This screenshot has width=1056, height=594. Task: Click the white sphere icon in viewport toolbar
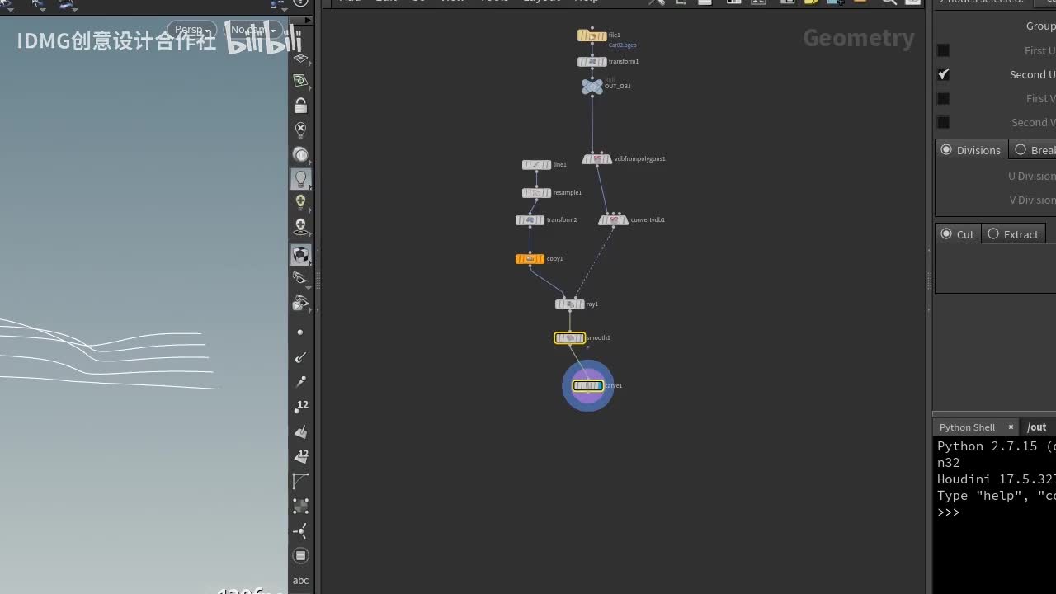click(x=300, y=154)
